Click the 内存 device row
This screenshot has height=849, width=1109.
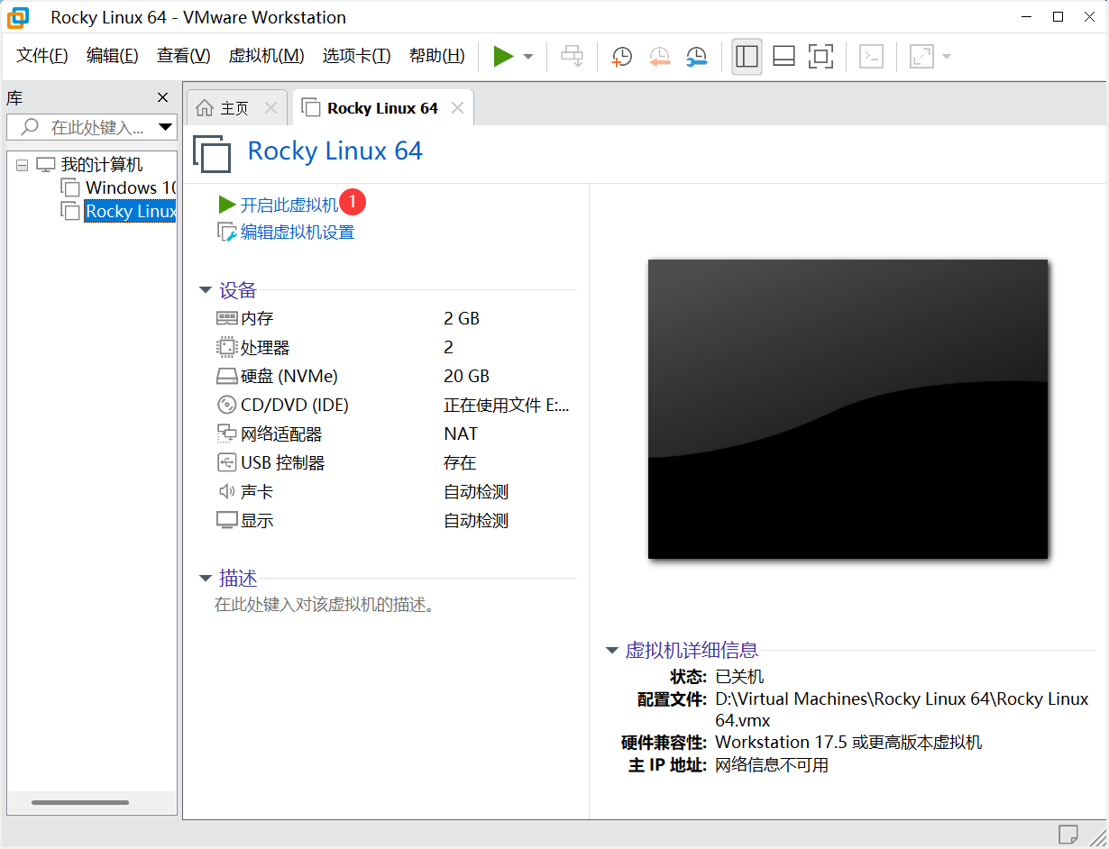point(395,318)
